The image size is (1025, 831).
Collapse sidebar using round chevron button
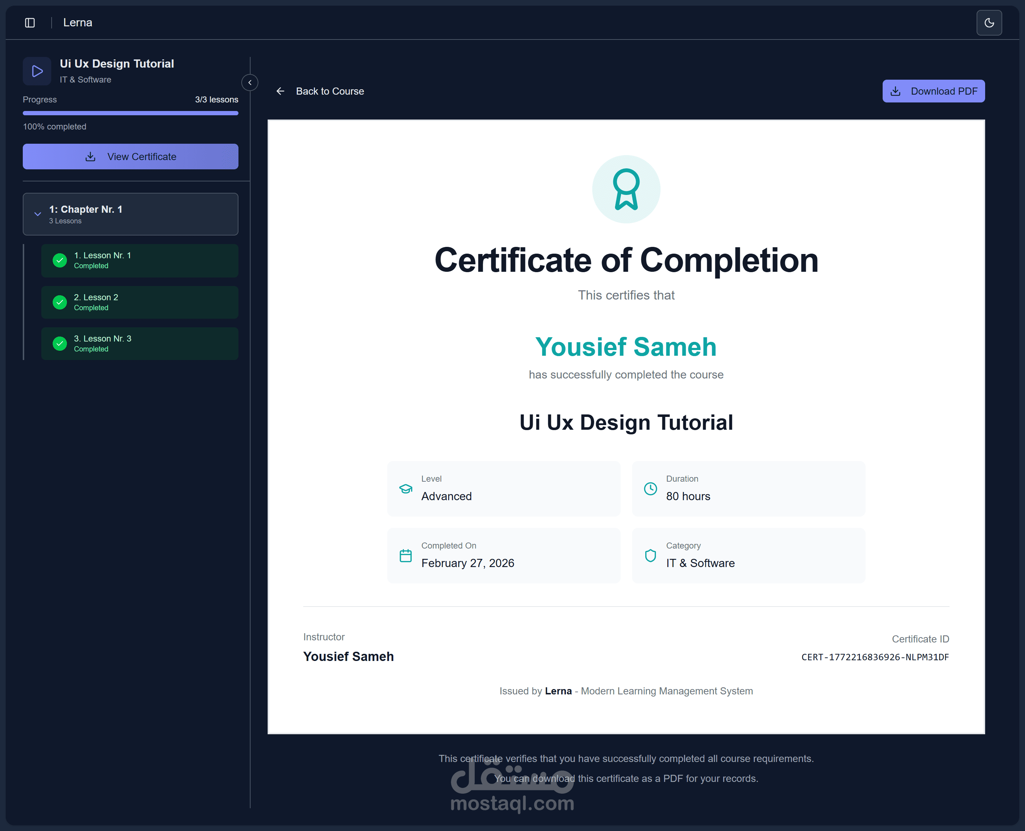(x=249, y=83)
